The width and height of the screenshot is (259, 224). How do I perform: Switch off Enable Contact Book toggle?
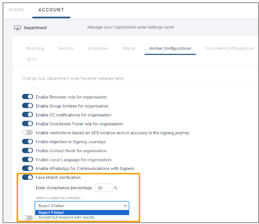point(28,150)
